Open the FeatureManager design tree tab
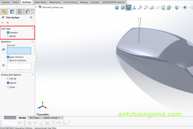Viewport: 193px width, 129px height. pos(4,12)
